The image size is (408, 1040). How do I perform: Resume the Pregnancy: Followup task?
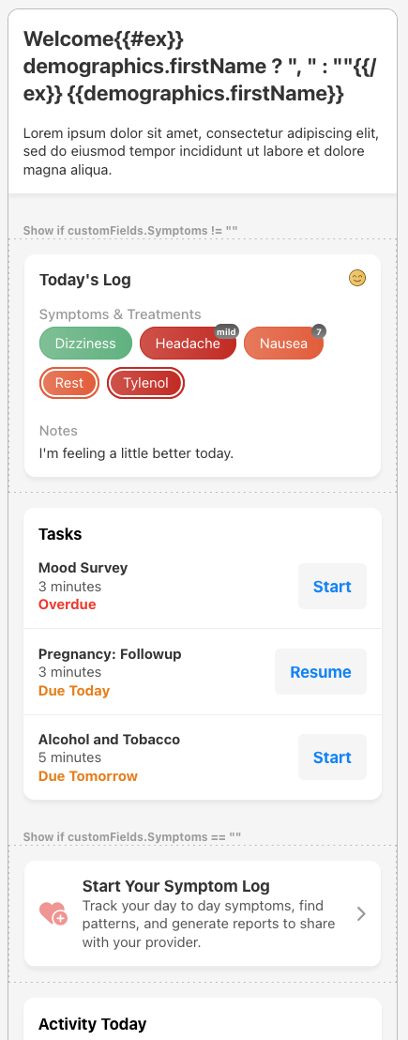321,672
